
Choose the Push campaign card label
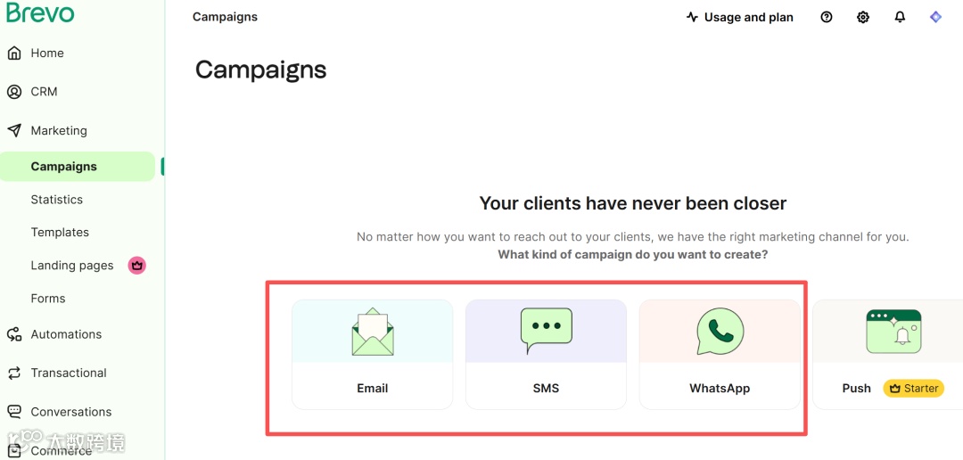[x=856, y=388]
